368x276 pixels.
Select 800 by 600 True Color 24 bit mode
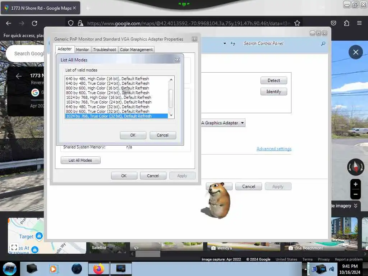(x=116, y=93)
